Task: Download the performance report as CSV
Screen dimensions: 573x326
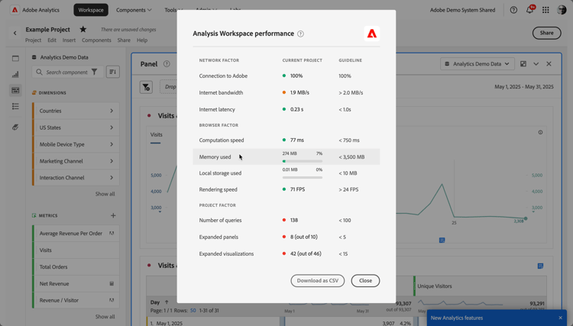Action: coord(318,281)
